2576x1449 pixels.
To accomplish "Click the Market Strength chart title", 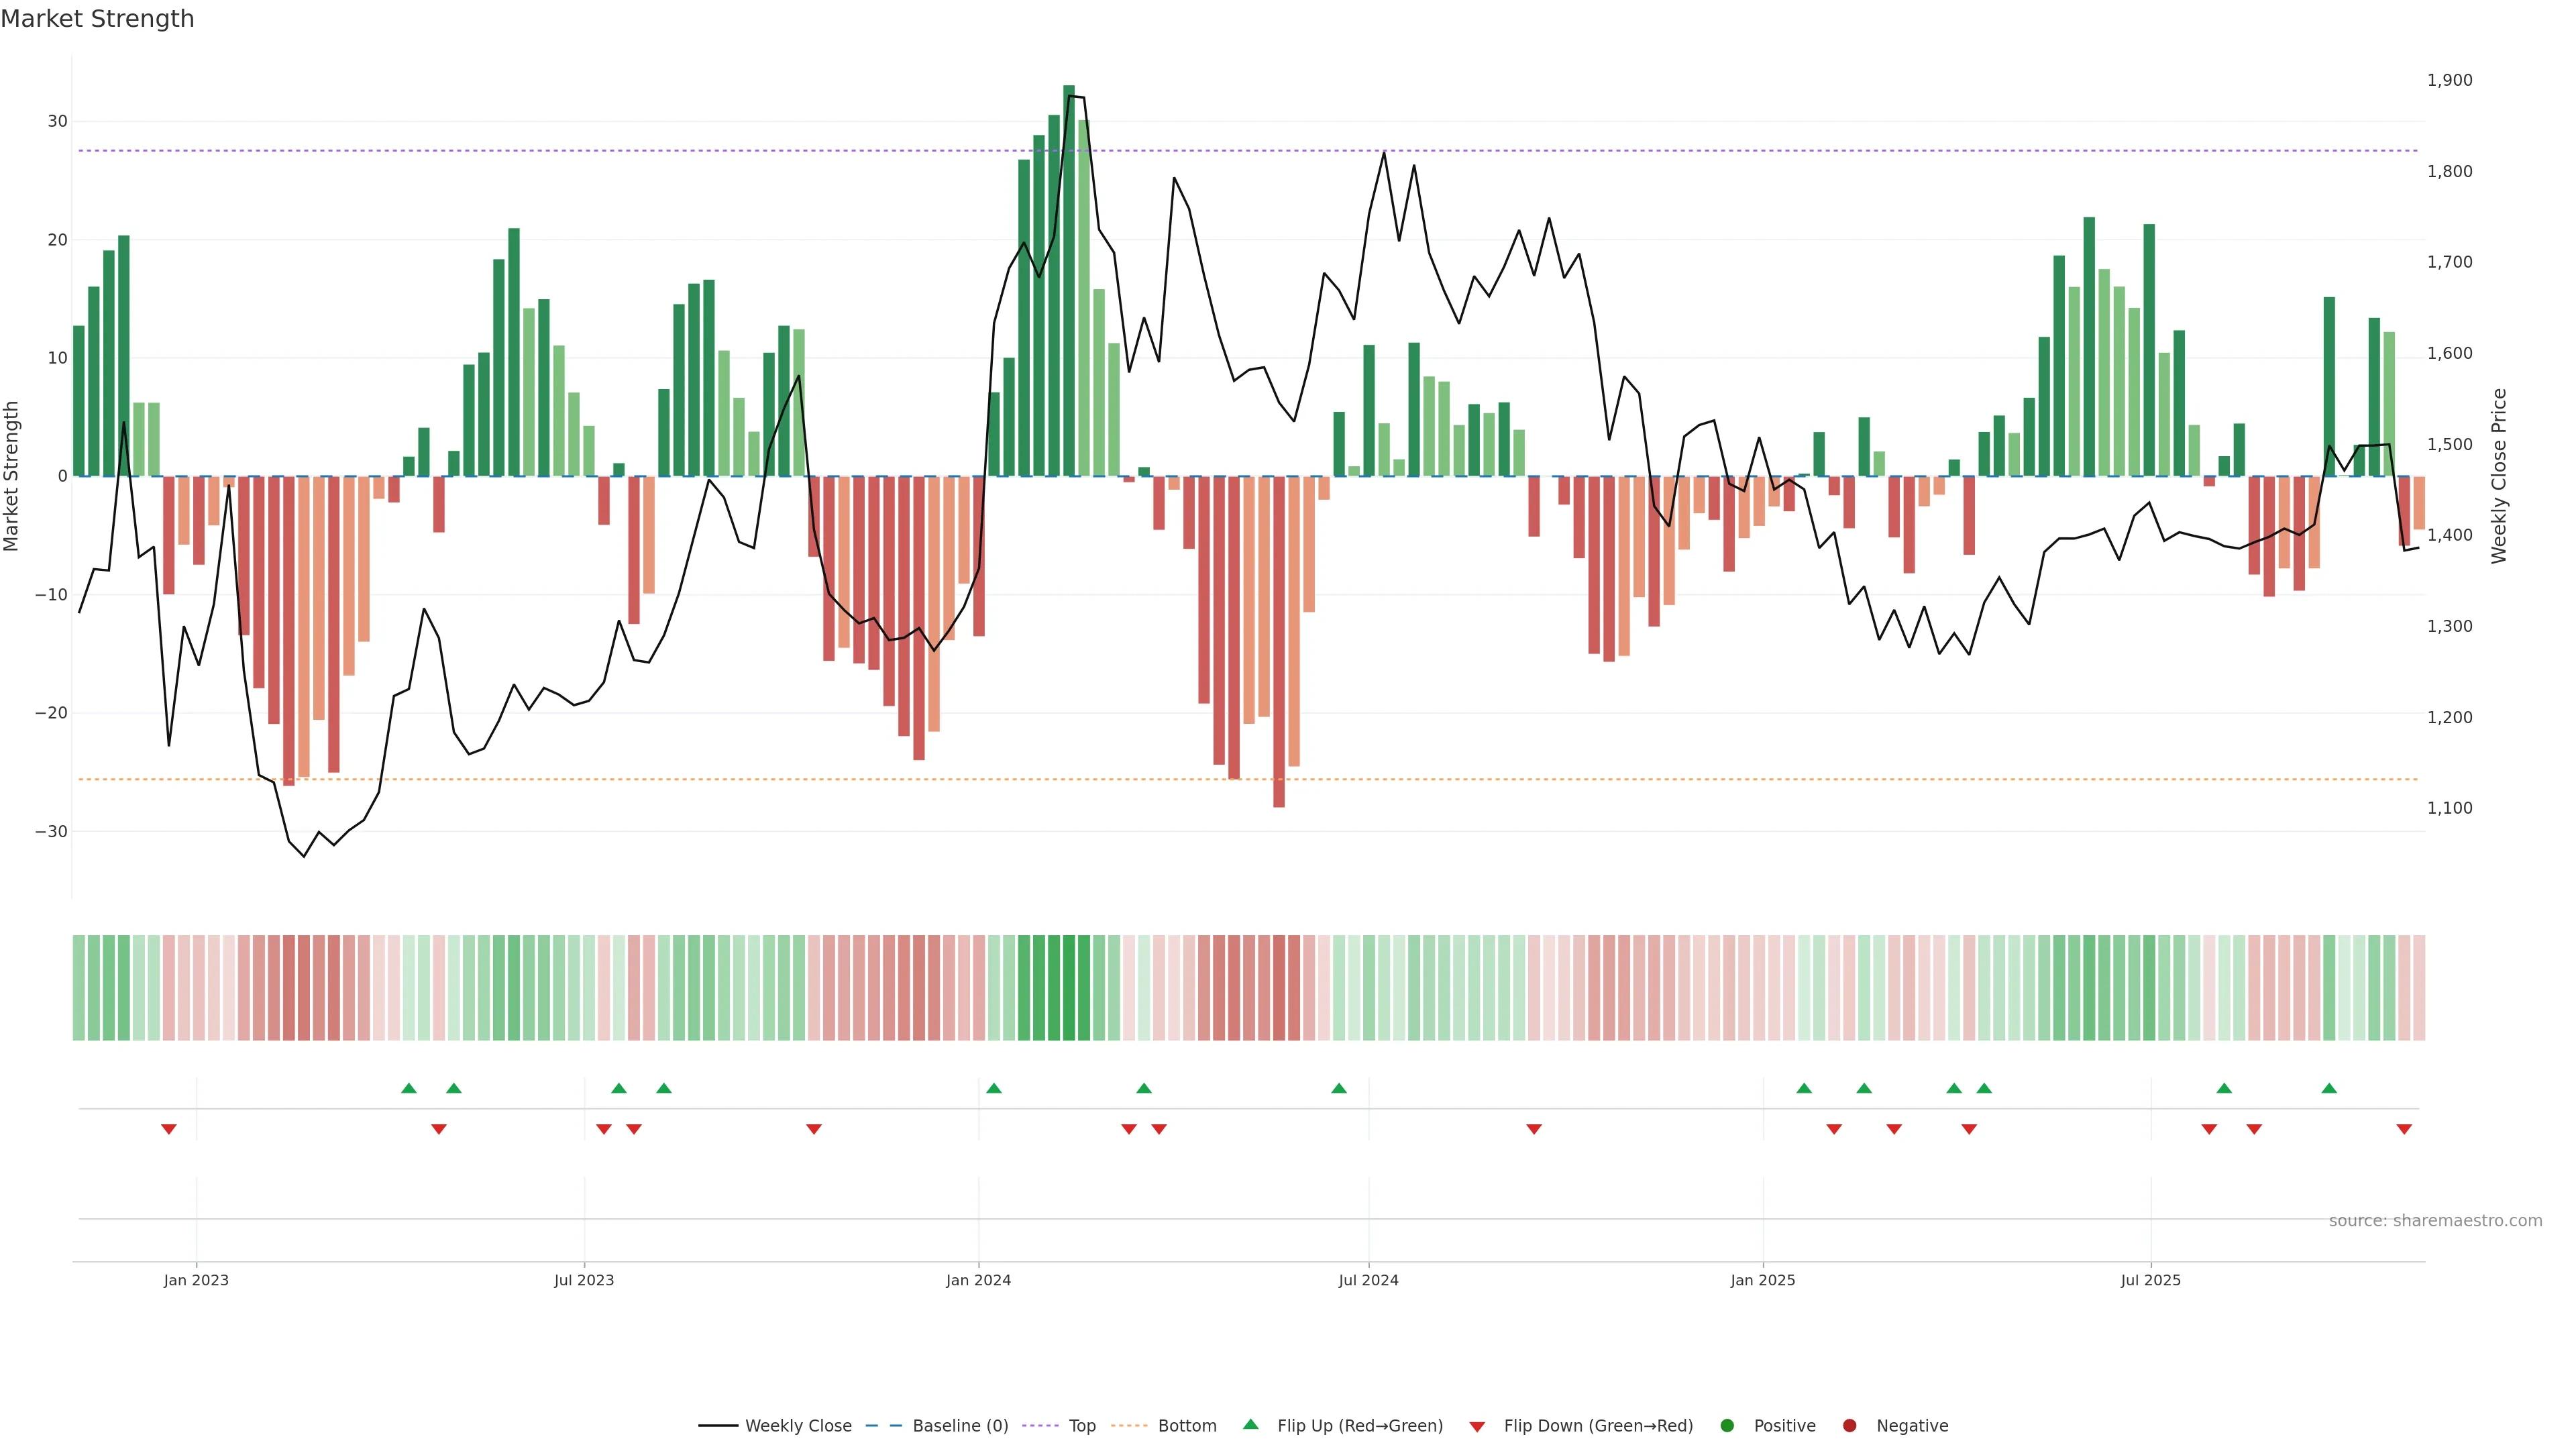I will [97, 19].
